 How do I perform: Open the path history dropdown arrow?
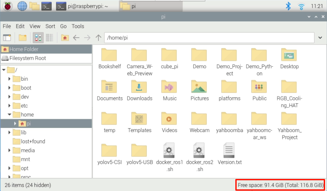click(x=320, y=38)
